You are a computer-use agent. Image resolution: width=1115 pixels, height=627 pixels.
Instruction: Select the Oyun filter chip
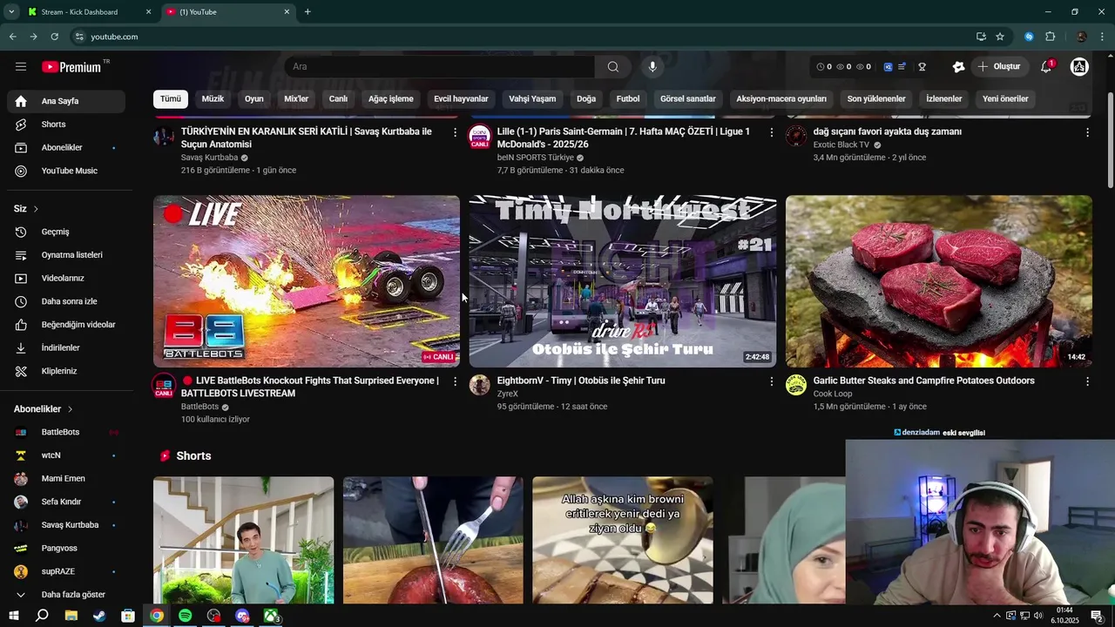[x=253, y=98]
